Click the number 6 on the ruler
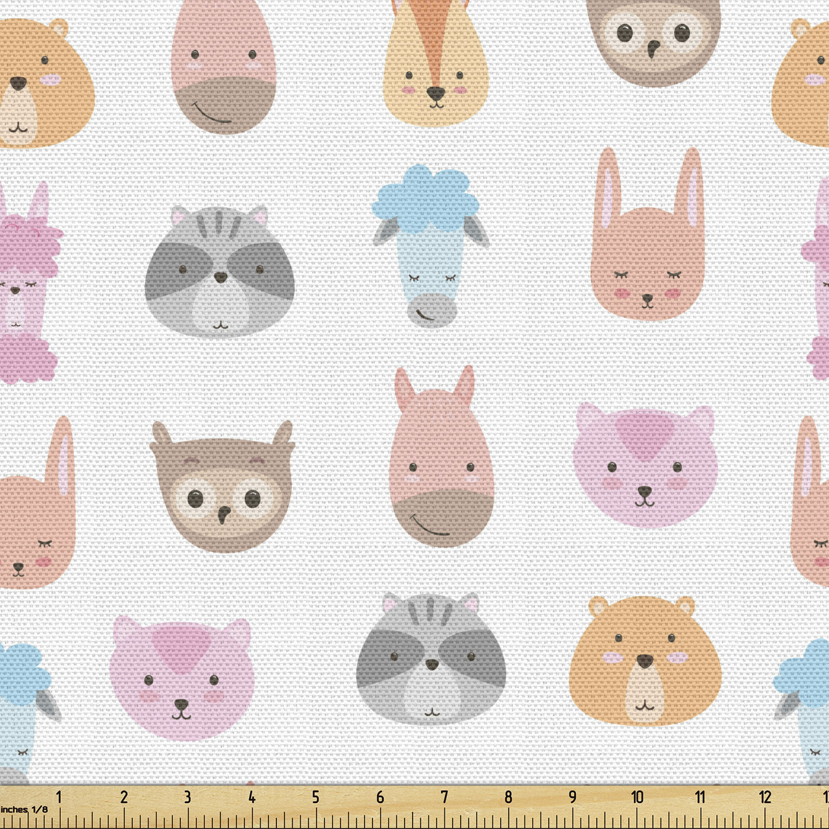This screenshot has height=829, width=829. click(380, 797)
